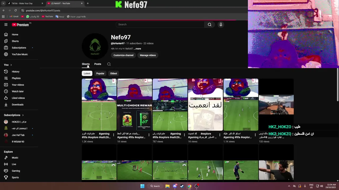This screenshot has width=339, height=190.
Task: Switch to the Shorts channel tab
Action: (x=86, y=64)
